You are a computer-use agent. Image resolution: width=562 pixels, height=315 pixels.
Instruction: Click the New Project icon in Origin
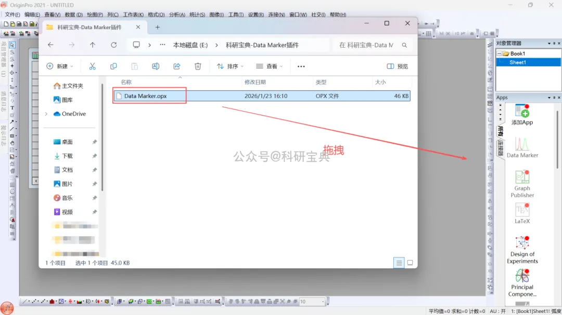click(6, 24)
